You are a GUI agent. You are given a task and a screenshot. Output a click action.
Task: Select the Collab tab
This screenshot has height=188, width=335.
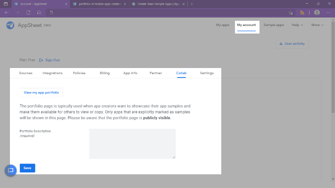tap(181, 73)
